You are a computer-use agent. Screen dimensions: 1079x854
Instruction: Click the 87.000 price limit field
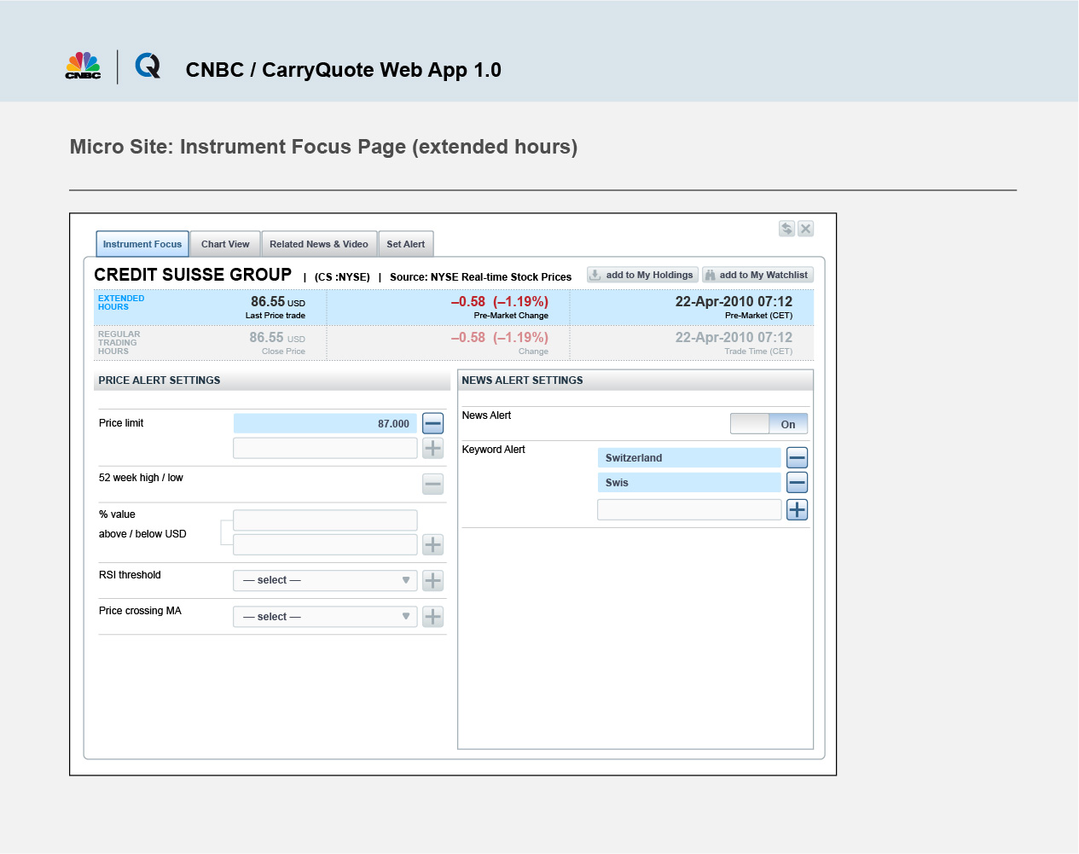(325, 423)
